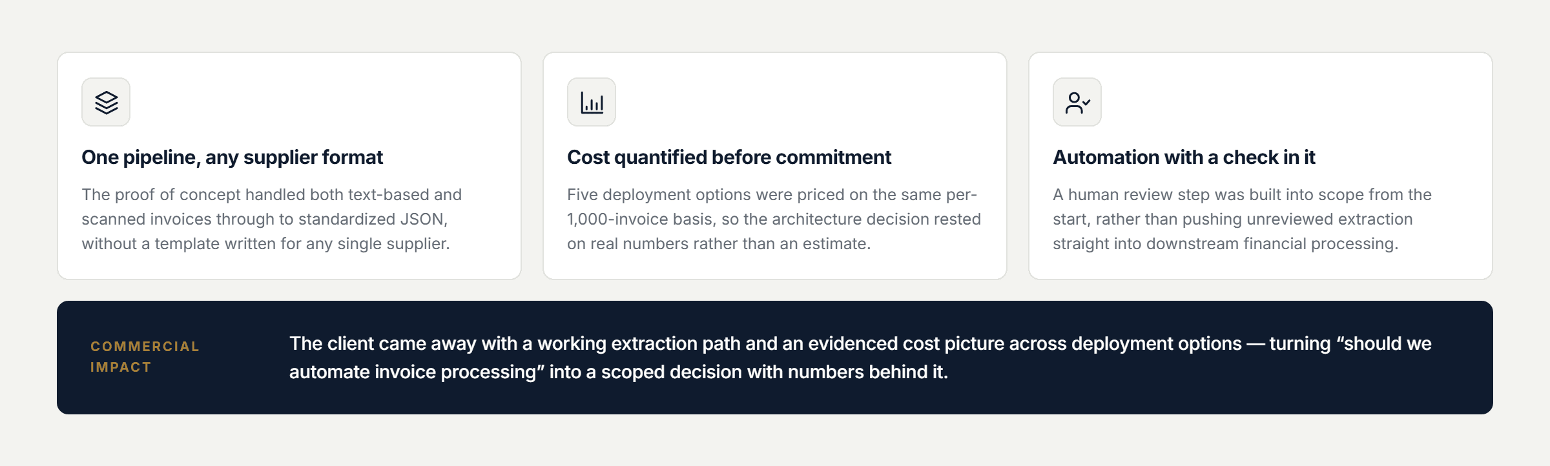1550x466 pixels.
Task: Click the user checkmark icon
Action: point(1077,102)
